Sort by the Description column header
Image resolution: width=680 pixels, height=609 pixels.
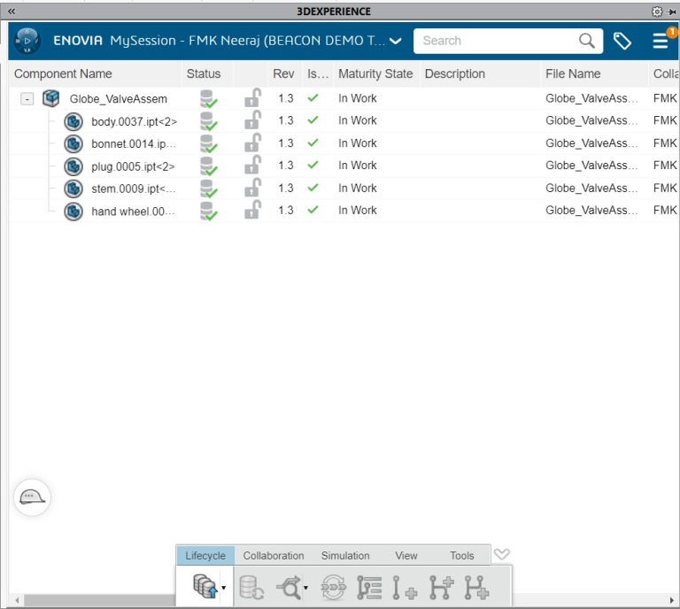coord(454,73)
